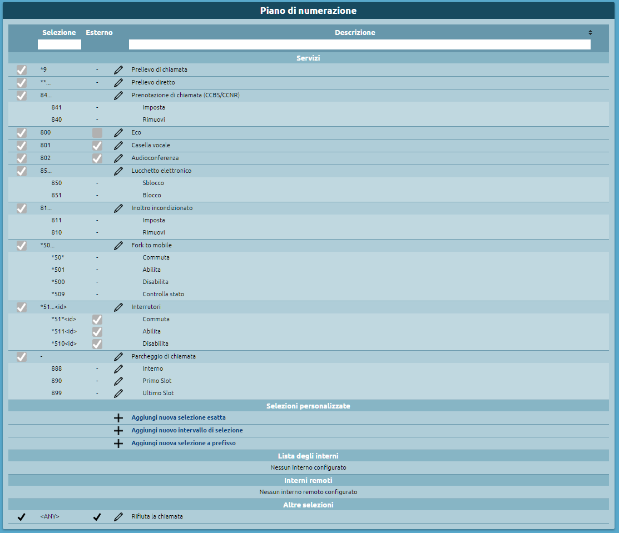
Task: Click Aggiungi nuova selezione a prefisso
Action: click(x=184, y=443)
